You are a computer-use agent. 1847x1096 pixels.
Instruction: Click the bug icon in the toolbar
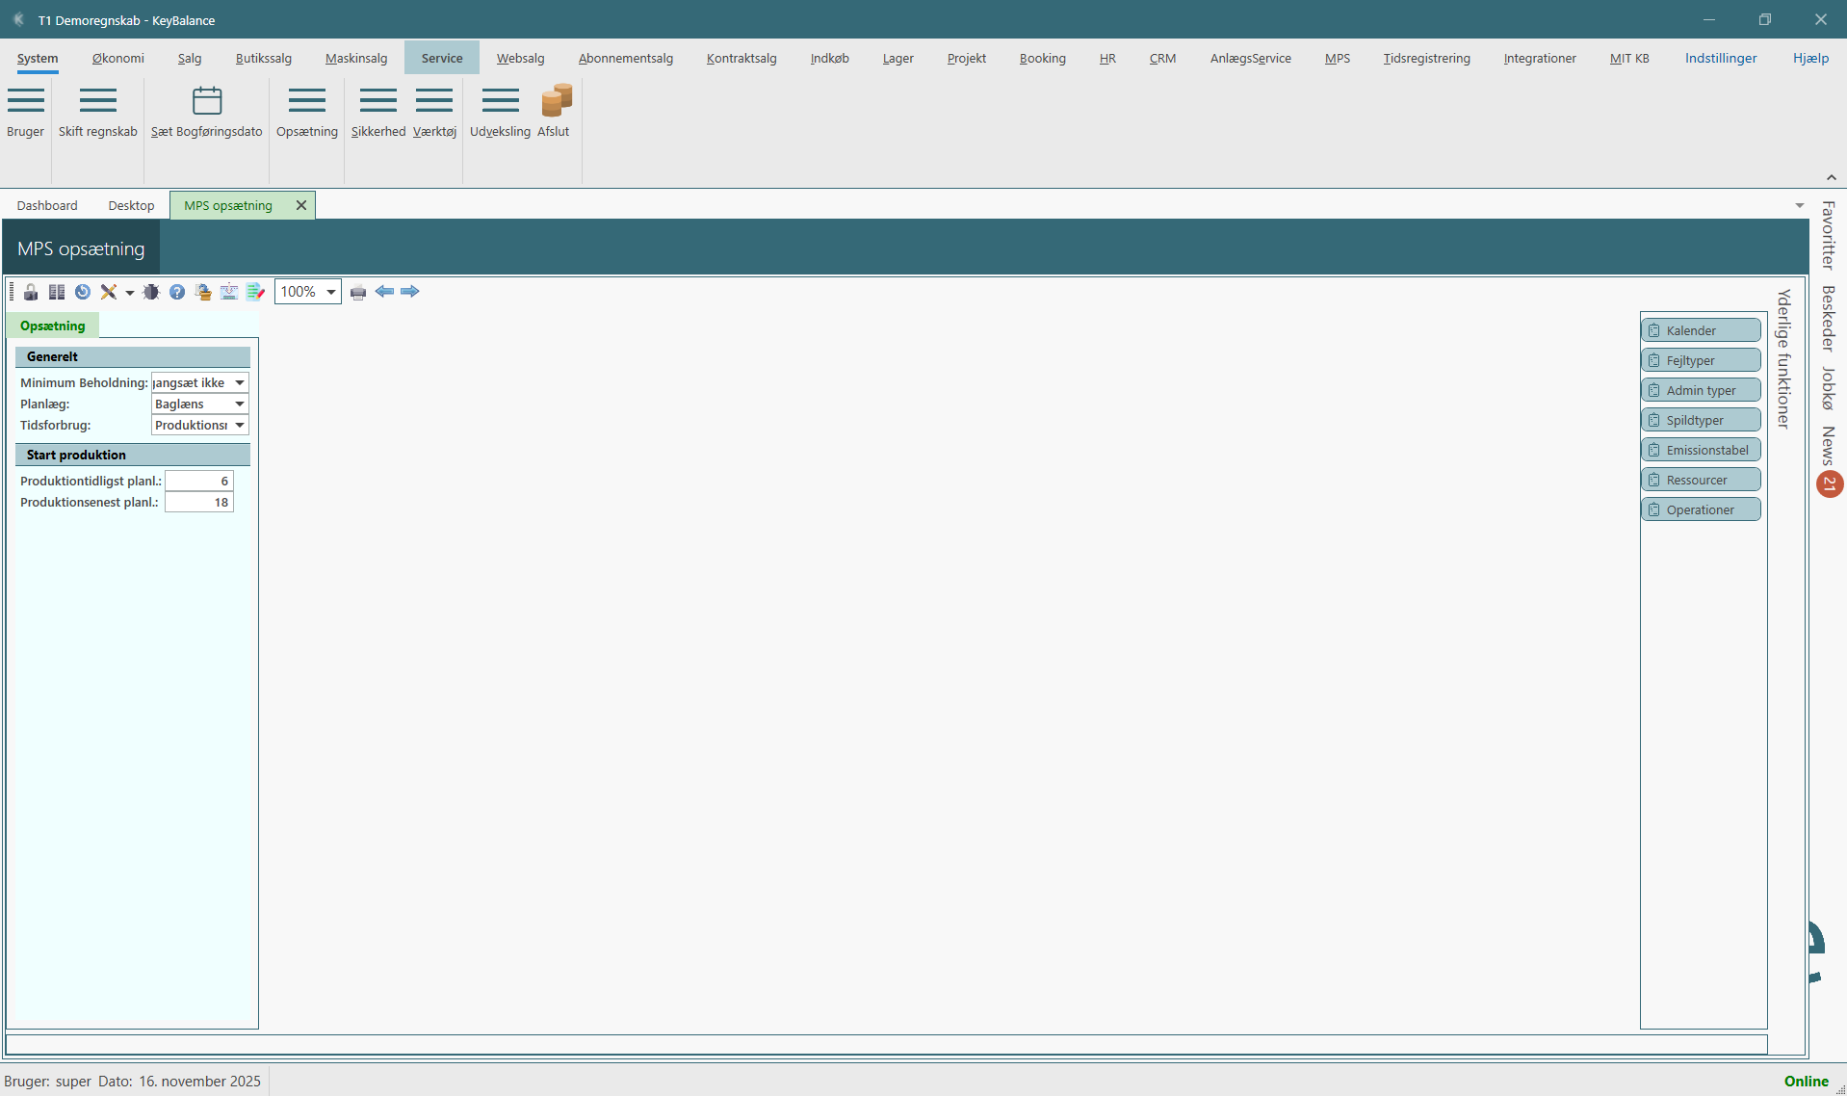click(x=151, y=292)
